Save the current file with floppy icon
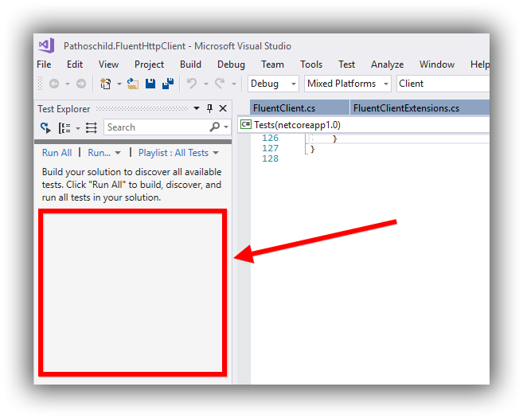Viewport: 523px width, 418px height. click(150, 84)
